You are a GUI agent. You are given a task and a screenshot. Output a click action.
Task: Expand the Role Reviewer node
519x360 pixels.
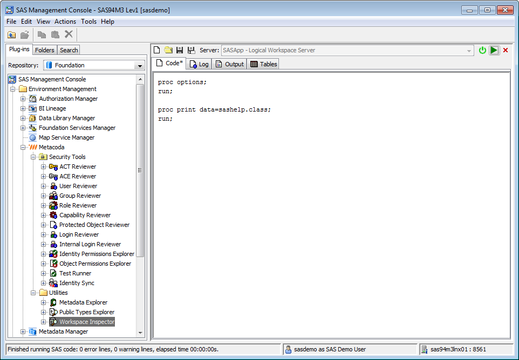click(x=43, y=205)
